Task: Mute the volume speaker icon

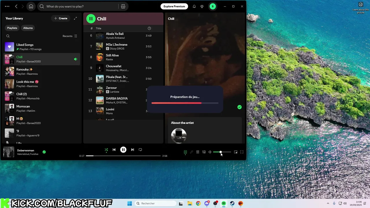Action: tap(210, 152)
